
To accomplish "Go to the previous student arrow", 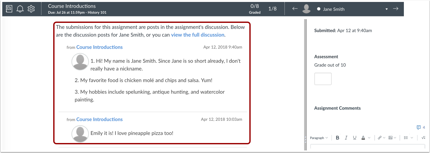I will click(295, 9).
